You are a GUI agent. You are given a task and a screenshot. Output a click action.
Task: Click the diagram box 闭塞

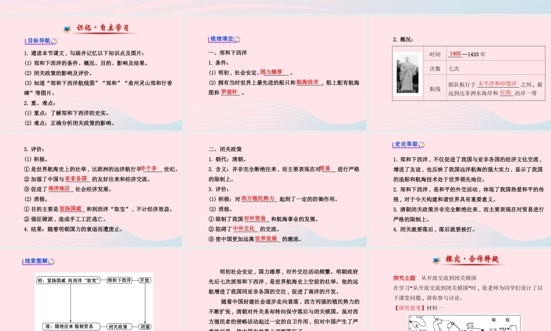tap(145, 327)
